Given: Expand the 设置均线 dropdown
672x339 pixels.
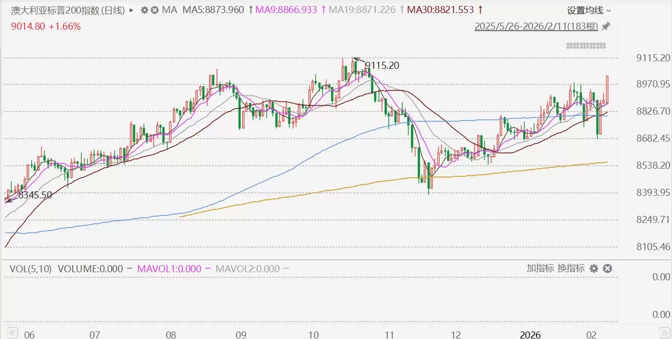Looking at the screenshot, I should tap(589, 10).
